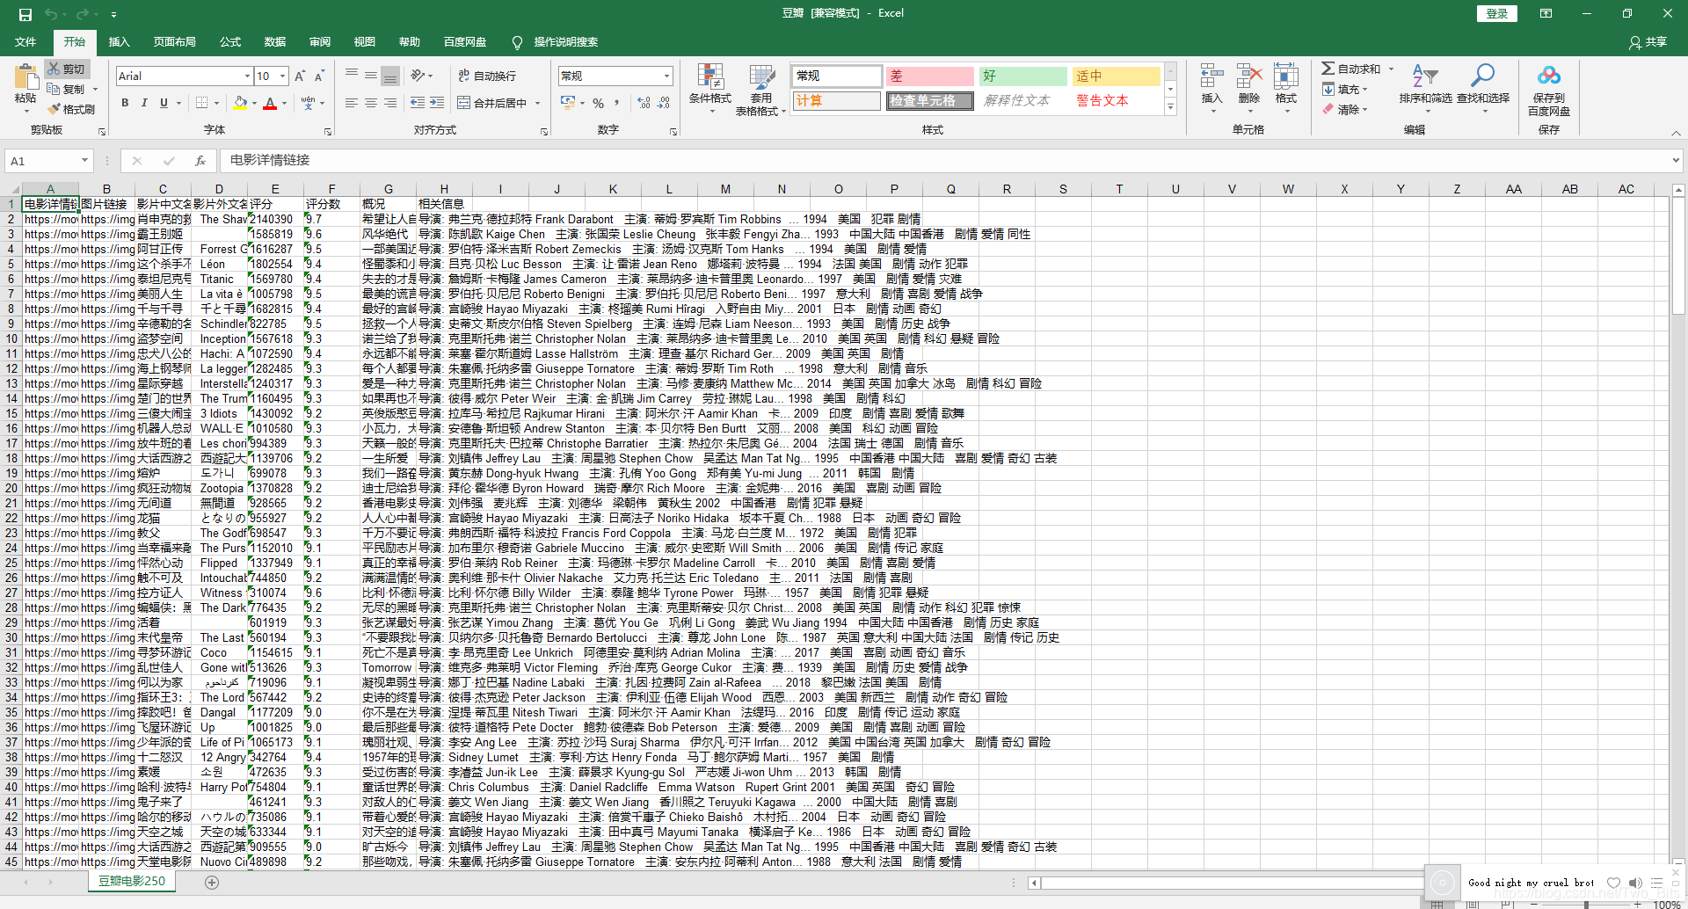Toggle align text left
The width and height of the screenshot is (1688, 909).
(352, 103)
